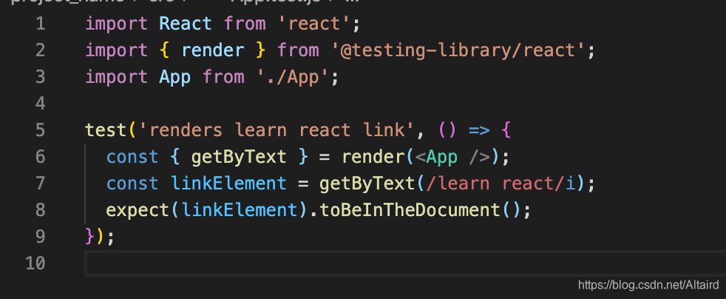
Task: Click line number 9 in the gutter
Action: pyautogui.click(x=40, y=237)
